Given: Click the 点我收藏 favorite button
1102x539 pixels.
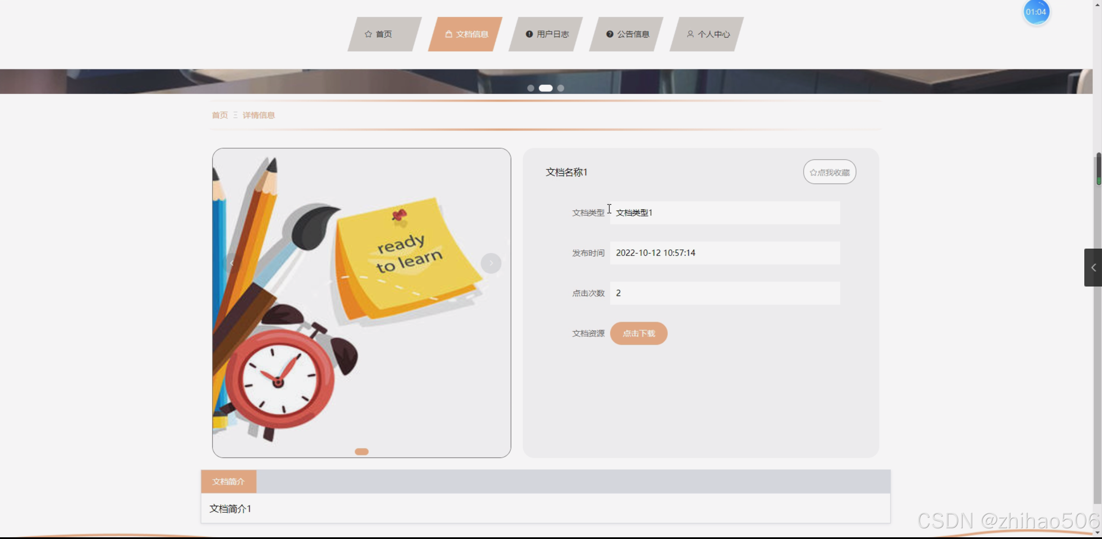Looking at the screenshot, I should pos(829,172).
